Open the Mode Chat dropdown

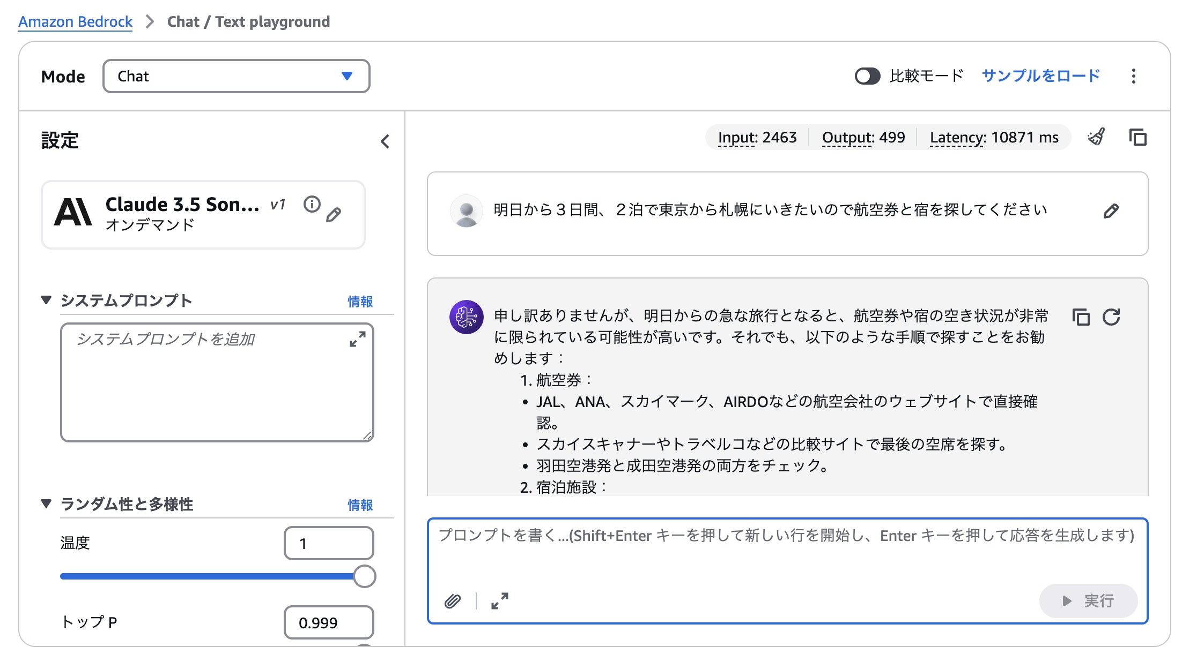point(236,76)
